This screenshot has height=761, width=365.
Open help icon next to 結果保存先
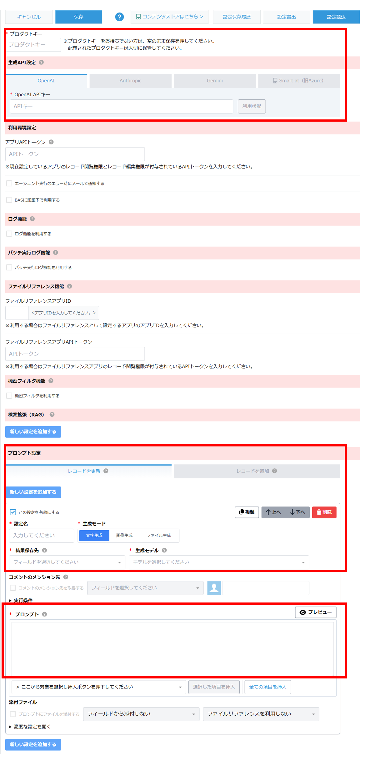coord(45,550)
